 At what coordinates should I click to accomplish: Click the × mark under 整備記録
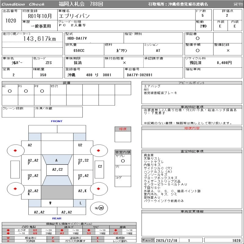[228, 50]
